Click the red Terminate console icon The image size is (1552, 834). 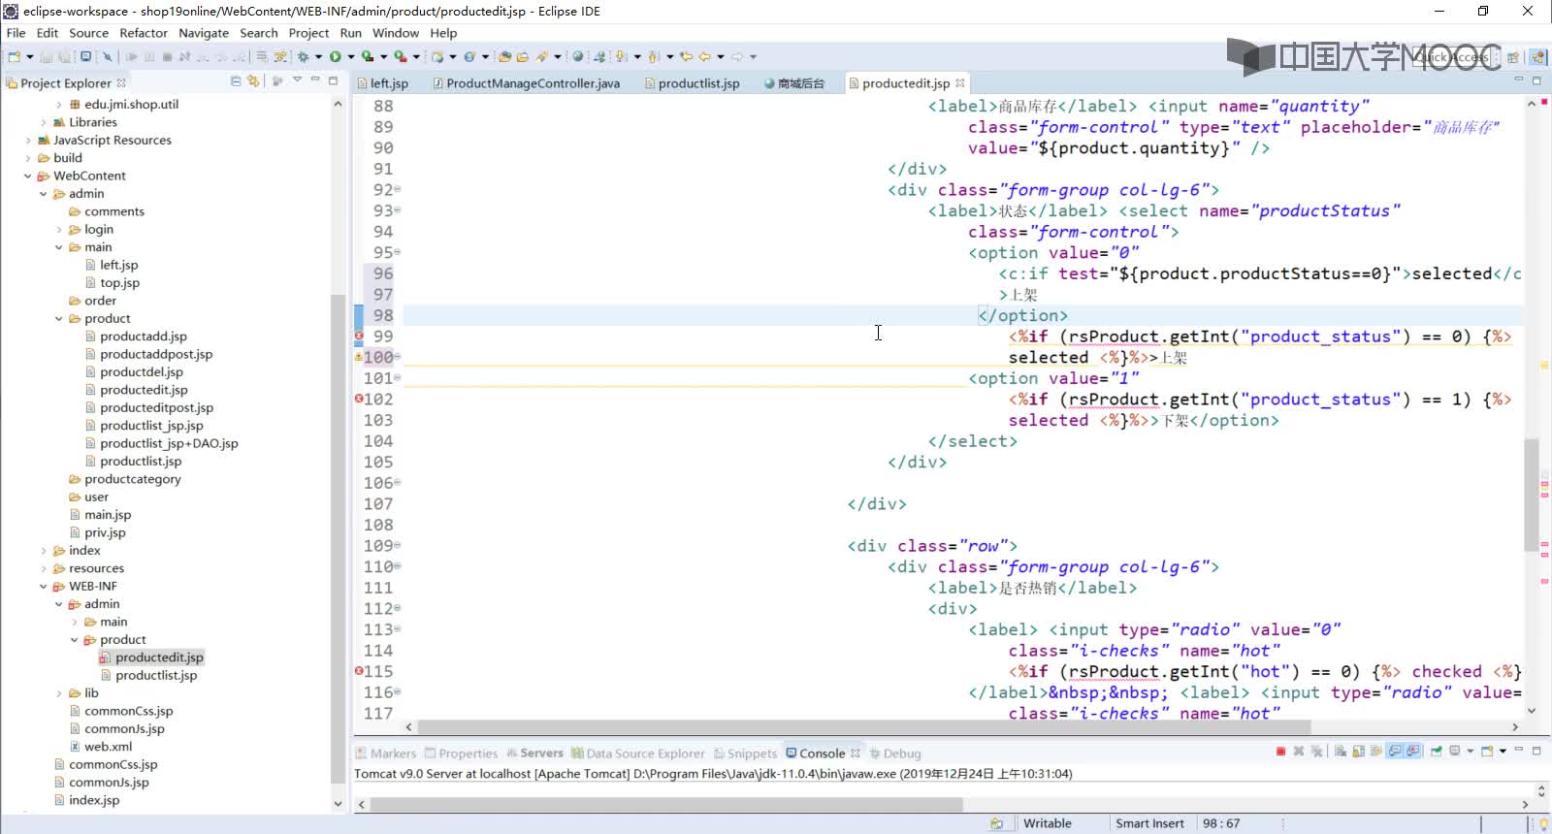coord(1280,752)
